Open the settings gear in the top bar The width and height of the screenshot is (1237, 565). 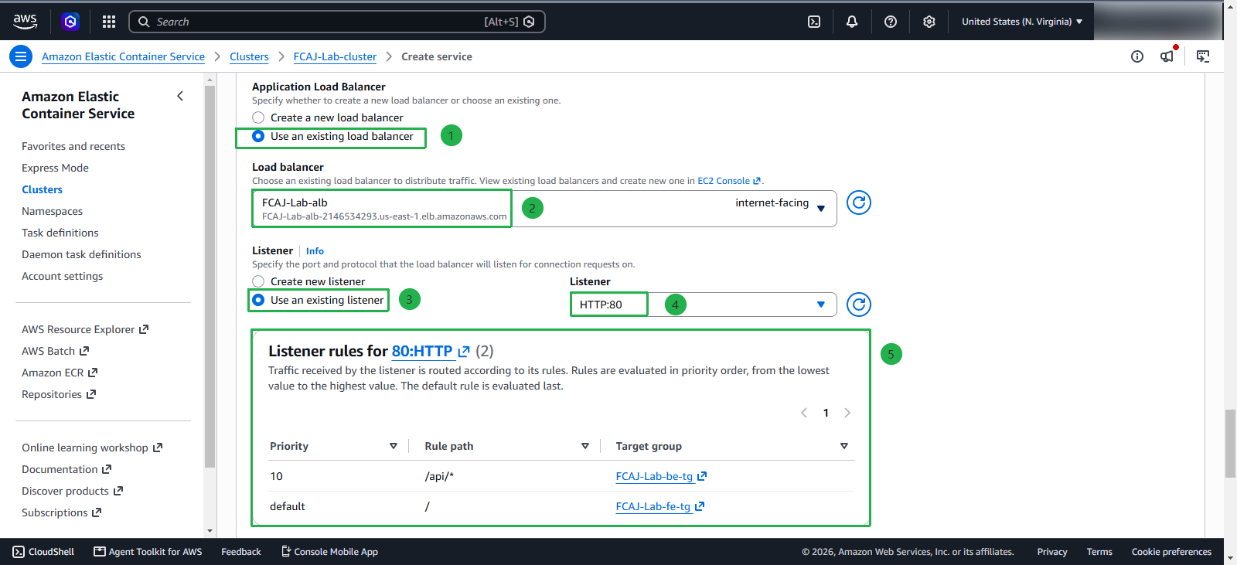(929, 22)
